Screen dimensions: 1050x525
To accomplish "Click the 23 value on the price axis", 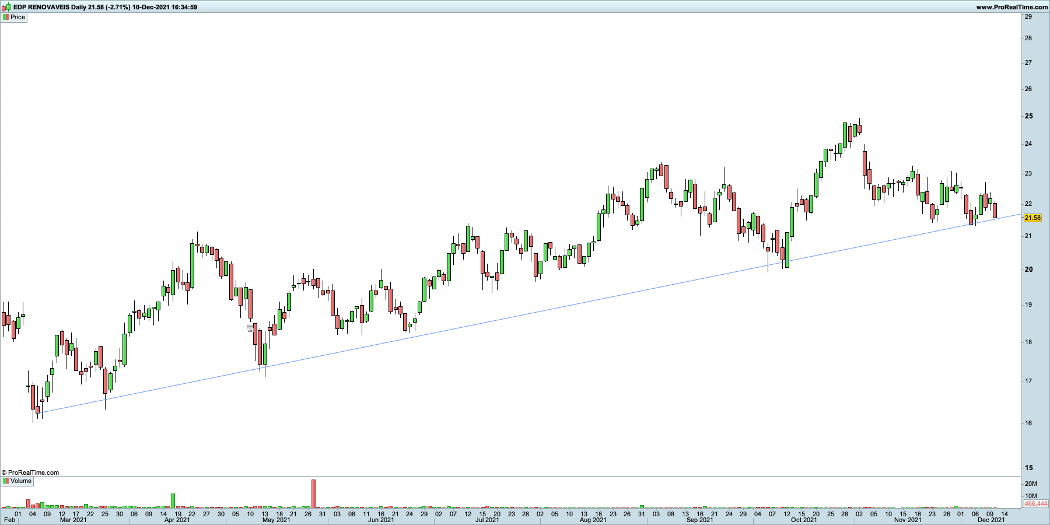I will point(1028,173).
